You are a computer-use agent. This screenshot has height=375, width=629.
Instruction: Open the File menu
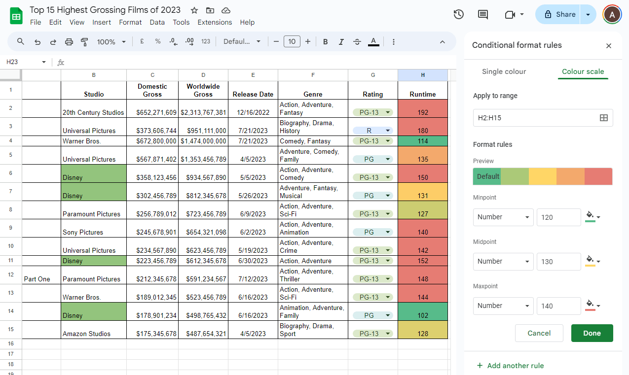pos(36,22)
